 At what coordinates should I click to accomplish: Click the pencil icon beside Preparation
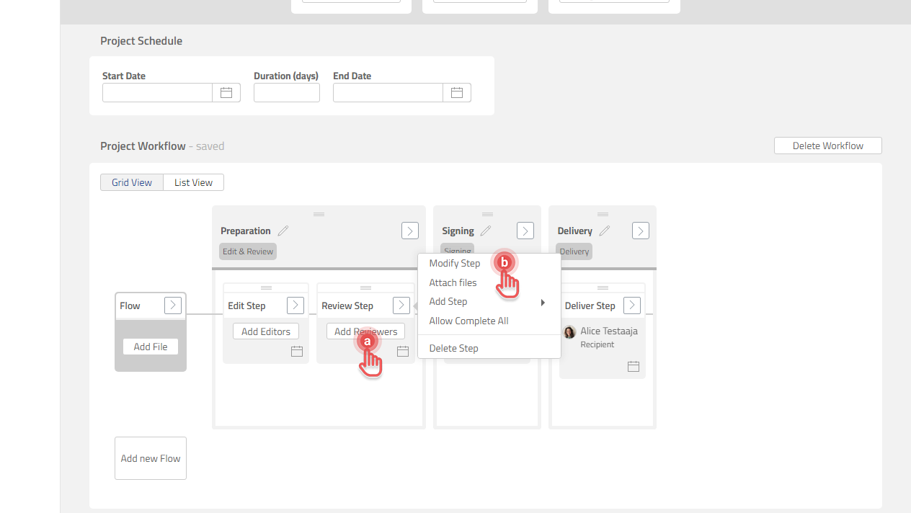click(283, 231)
